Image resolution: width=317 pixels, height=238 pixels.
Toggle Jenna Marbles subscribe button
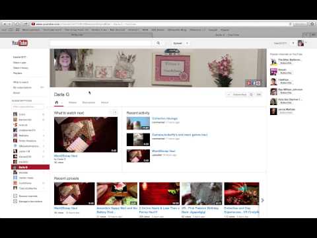[286, 112]
